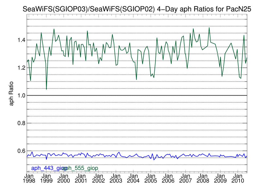Click the 1.2 y-axis tick label
This screenshot has height=192, width=256.
(21, 68)
